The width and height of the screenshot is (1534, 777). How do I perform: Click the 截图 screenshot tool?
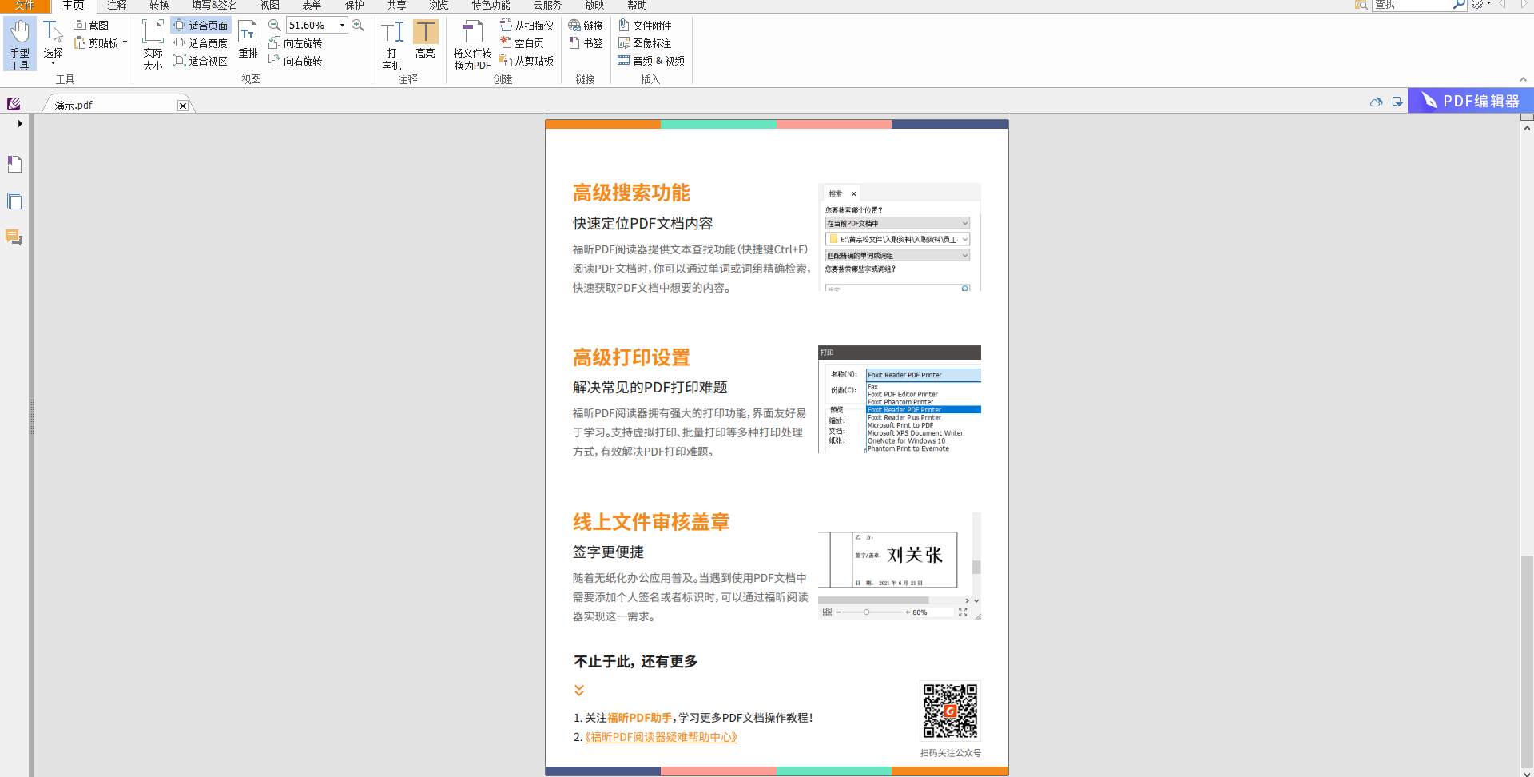pyautogui.click(x=93, y=25)
